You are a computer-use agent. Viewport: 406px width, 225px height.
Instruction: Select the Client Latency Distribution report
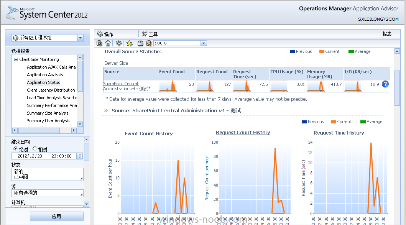pos(51,90)
